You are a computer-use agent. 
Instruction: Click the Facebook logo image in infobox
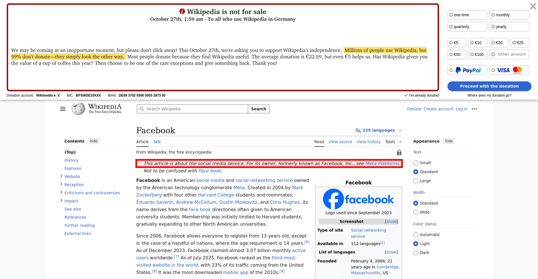tap(358, 199)
